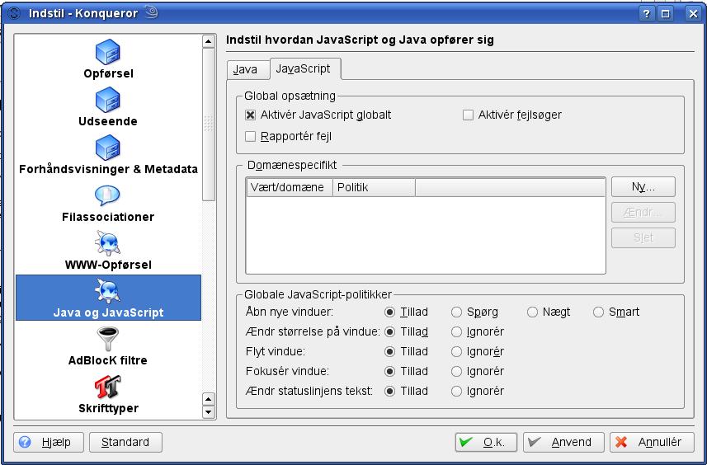Select Nægt for Åbn nye vinduer
Screen dimensions: 707x465
coord(532,312)
